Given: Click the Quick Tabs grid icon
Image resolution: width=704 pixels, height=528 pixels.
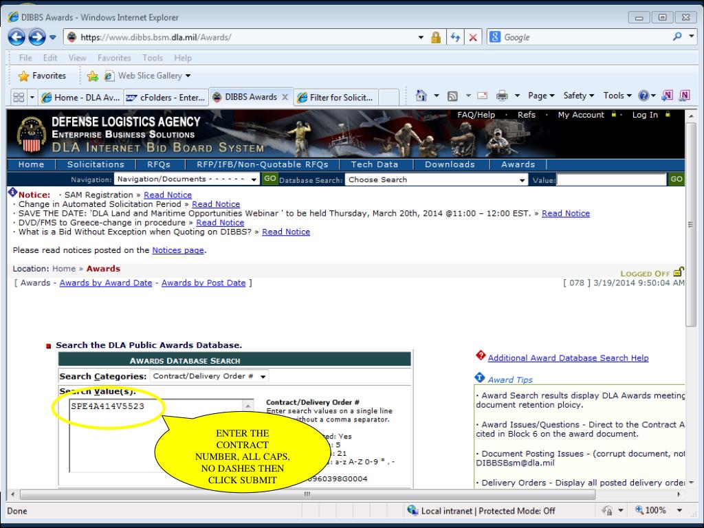Looking at the screenshot, I should [x=19, y=97].
